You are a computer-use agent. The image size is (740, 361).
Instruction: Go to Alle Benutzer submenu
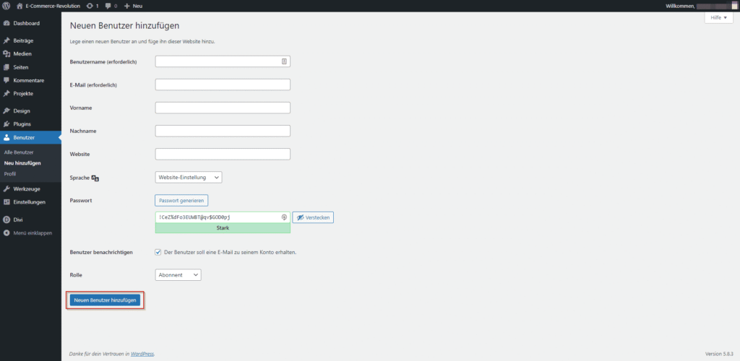tap(18, 152)
